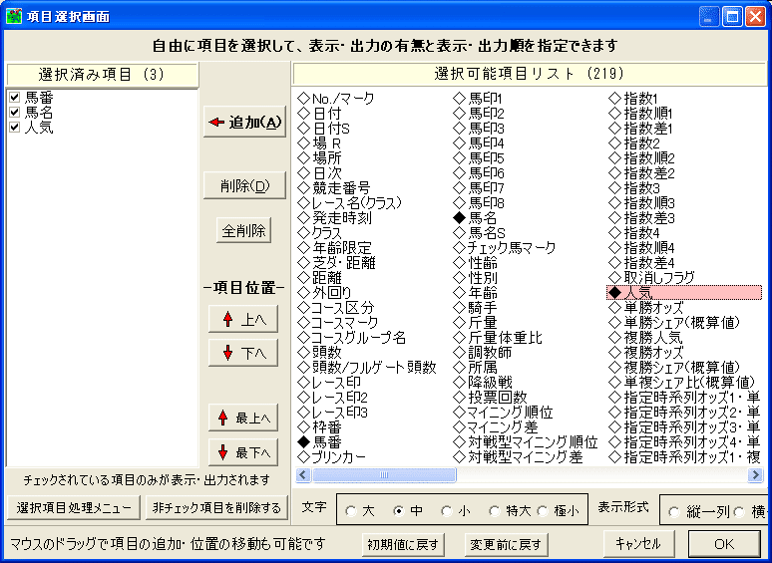Select the チェック馬マーク item
Viewport: 772px width, 563px height.
coord(505,248)
